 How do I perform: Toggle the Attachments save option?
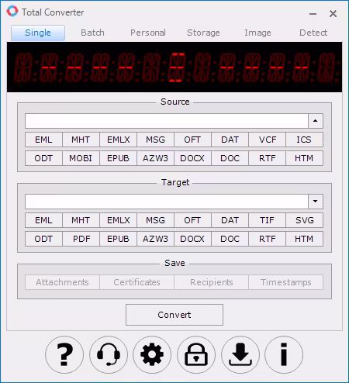[x=62, y=282]
